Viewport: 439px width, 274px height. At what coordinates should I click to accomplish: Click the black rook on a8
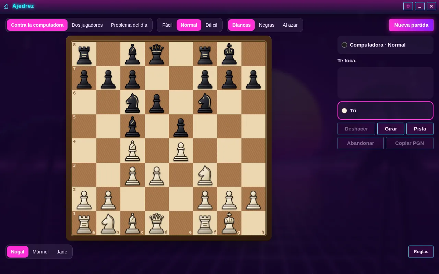84,54
